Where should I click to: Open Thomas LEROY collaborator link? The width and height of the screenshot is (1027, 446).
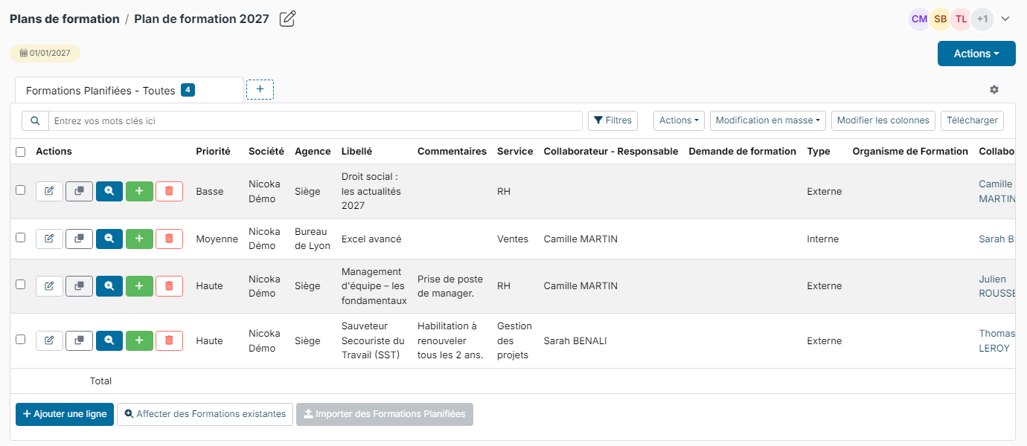[996, 340]
